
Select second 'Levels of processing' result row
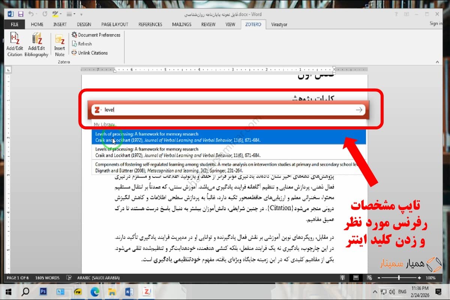click(229, 152)
